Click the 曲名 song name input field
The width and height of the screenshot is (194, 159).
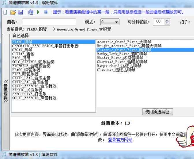tap(49, 22)
